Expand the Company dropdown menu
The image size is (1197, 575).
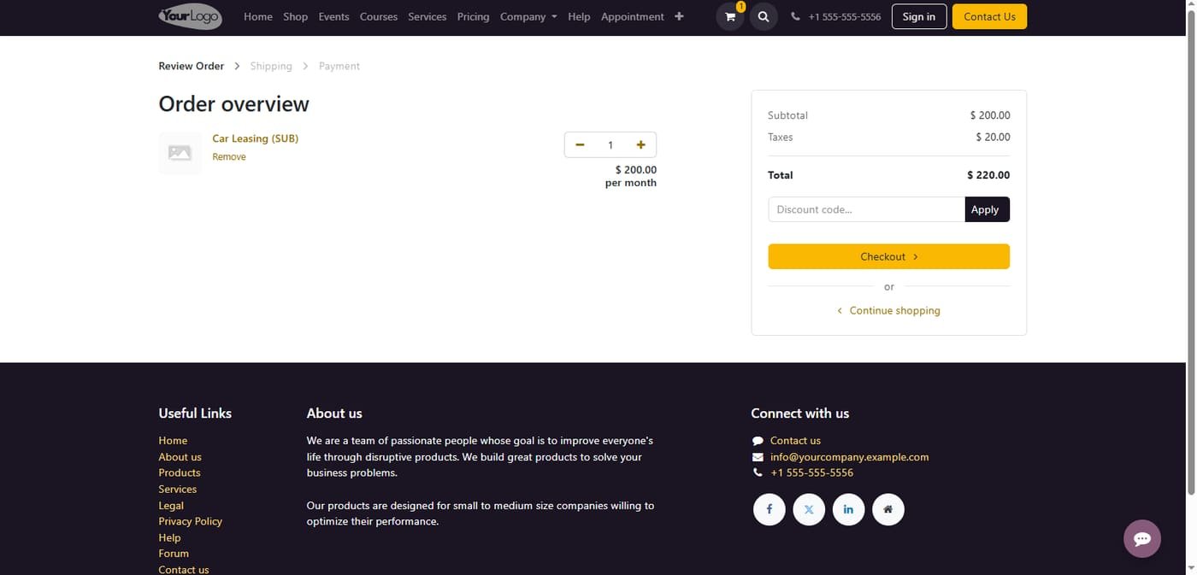pyautogui.click(x=528, y=16)
